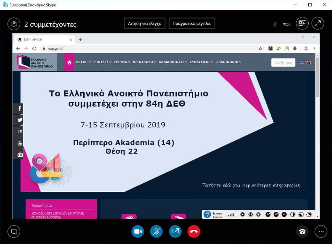The width and height of the screenshot is (332, 244).
Task: Switch site language to English flag
Action: click(309, 62)
